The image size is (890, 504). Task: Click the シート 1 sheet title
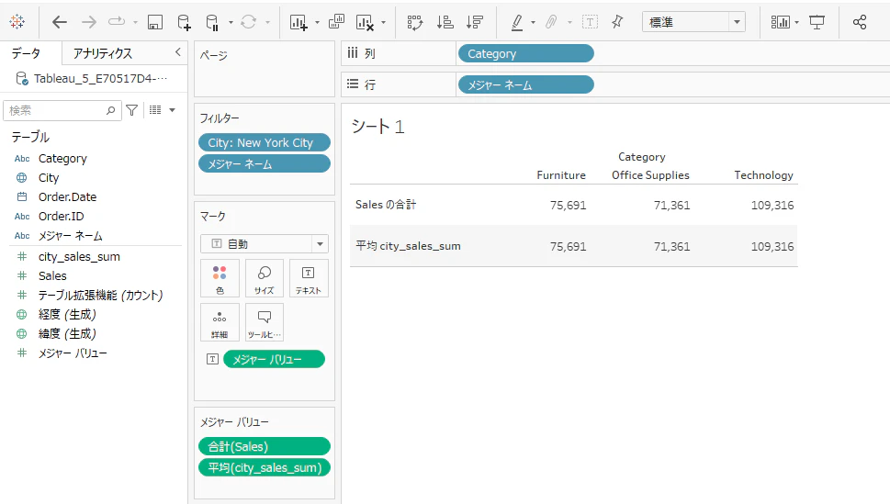pos(377,126)
